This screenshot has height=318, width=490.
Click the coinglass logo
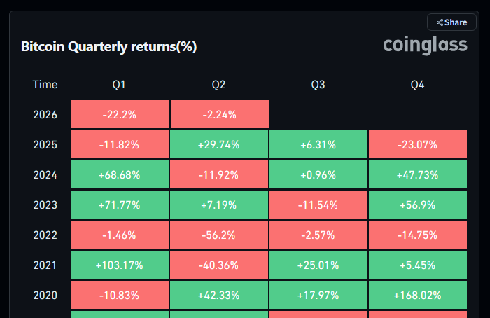pyautogui.click(x=425, y=46)
